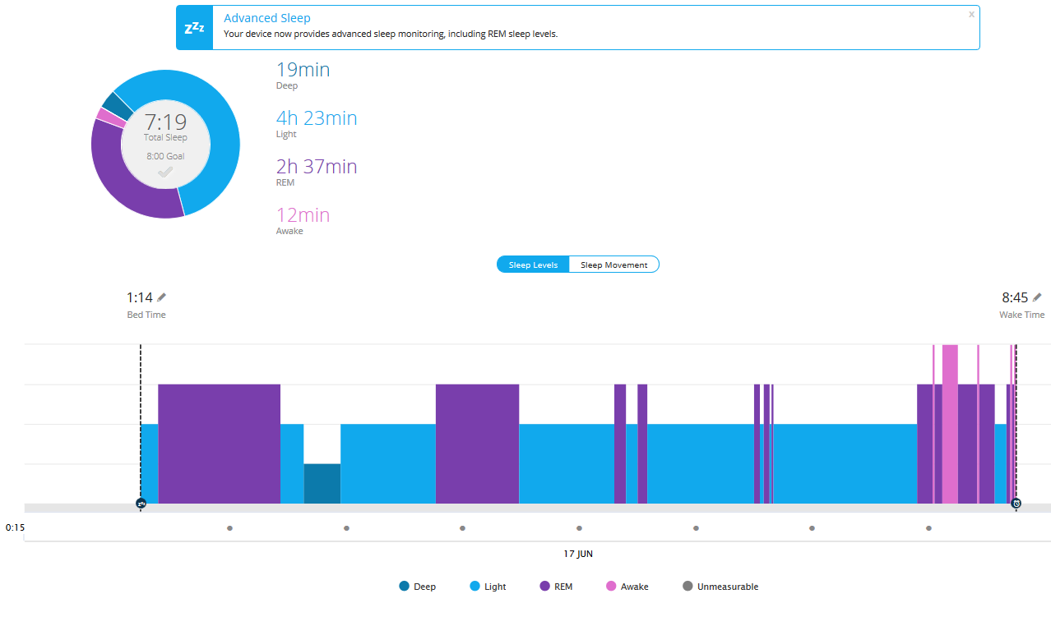Image resolution: width=1051 pixels, height=626 pixels.
Task: Click the dark blue Deep bar in chart
Action: coord(322,484)
